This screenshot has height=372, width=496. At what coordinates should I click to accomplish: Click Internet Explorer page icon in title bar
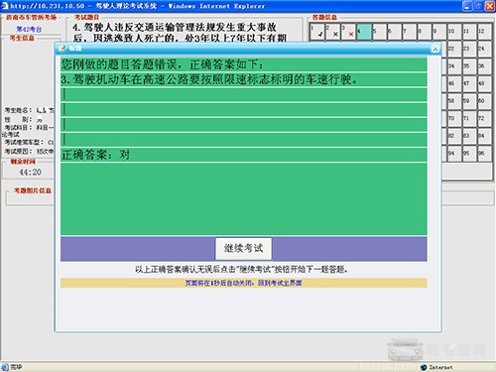5,6
